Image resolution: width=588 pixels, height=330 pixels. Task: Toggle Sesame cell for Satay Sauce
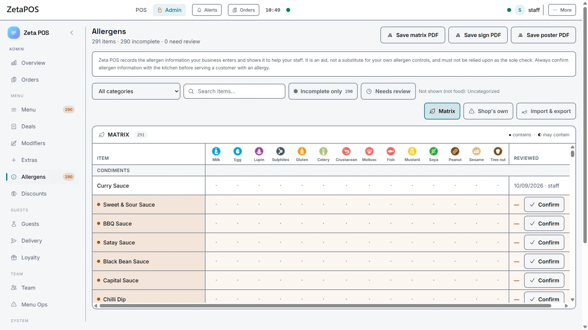477,242
